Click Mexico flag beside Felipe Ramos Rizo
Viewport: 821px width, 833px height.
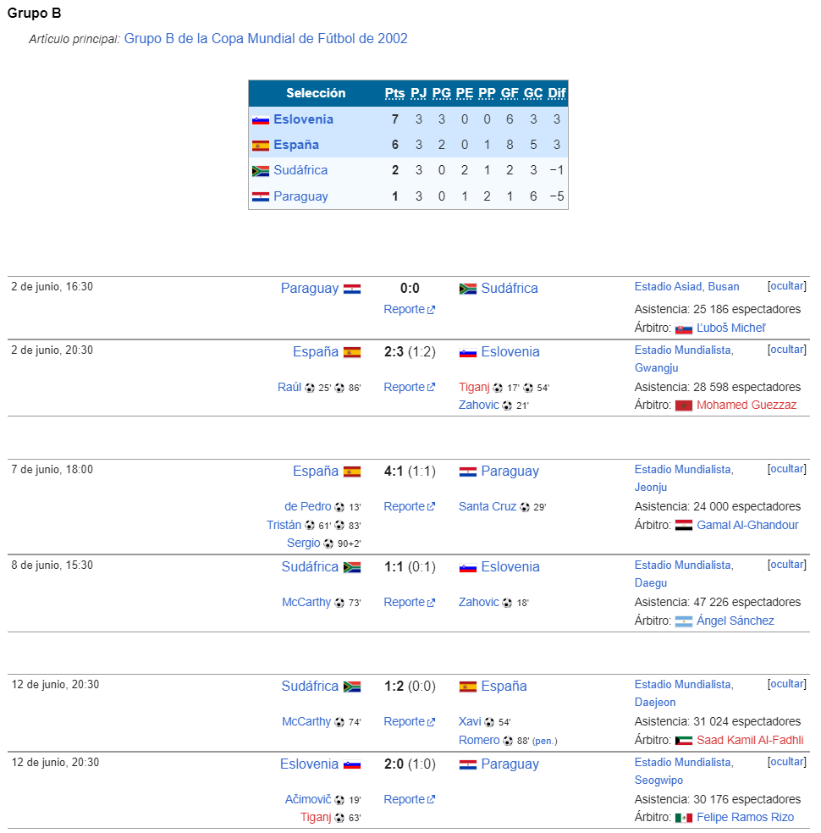pos(683,818)
